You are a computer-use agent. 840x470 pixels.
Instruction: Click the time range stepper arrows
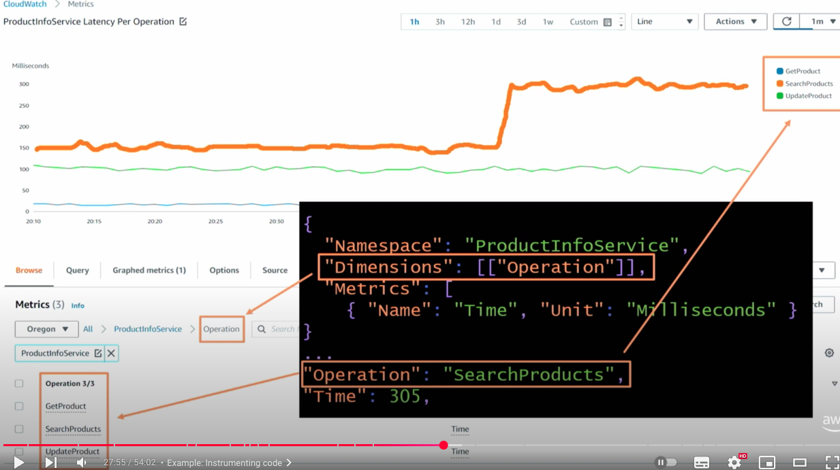pos(621,22)
